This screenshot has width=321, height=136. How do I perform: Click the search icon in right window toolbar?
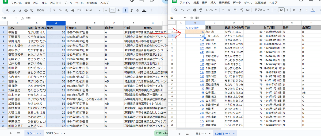pyautogui.click(x=175, y=10)
